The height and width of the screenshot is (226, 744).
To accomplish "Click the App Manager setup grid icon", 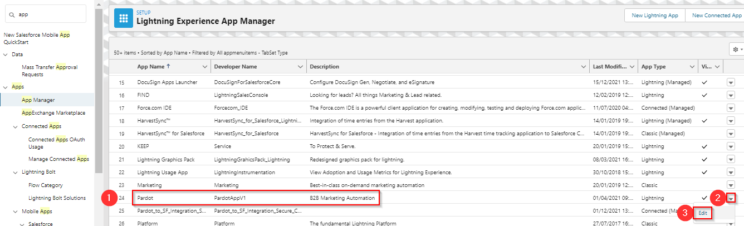I will click(123, 18).
